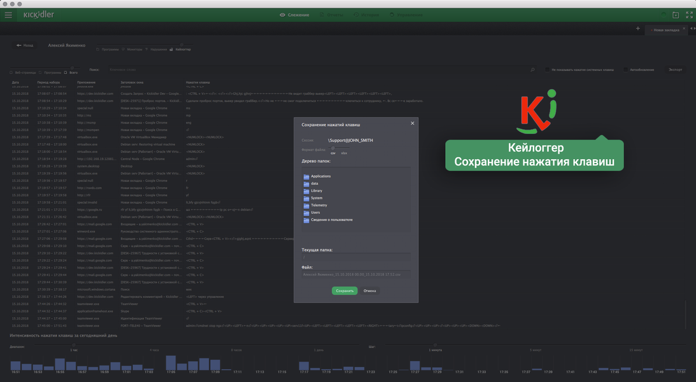The image size is (696, 382).
Task: Close the Сохранение нажатий клавиш dialog
Action: (413, 124)
